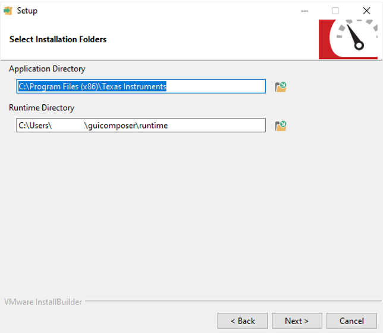The width and height of the screenshot is (383, 333).
Task: Minimize the Setup window
Action: click(304, 11)
